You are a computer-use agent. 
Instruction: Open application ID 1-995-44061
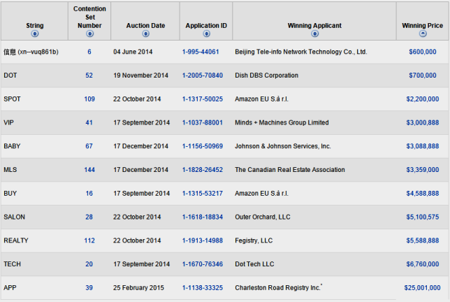201,52
